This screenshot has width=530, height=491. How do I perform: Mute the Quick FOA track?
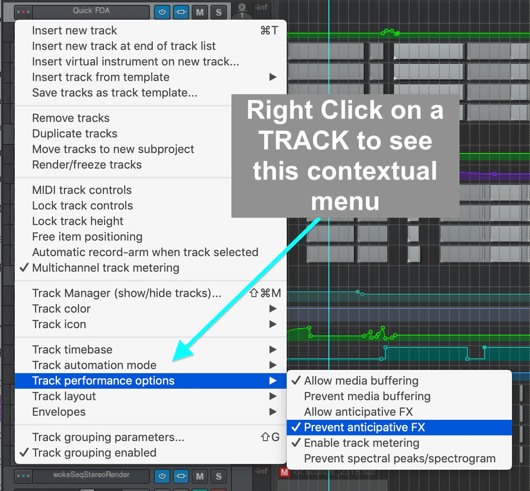[x=200, y=12]
